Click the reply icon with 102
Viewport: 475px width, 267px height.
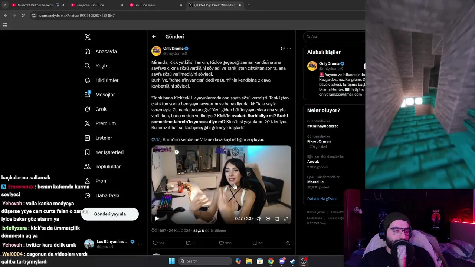pos(158,243)
